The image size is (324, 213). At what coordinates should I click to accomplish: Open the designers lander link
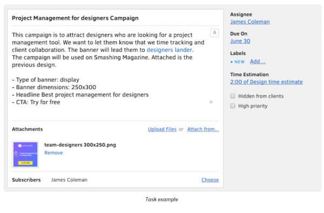click(170, 50)
